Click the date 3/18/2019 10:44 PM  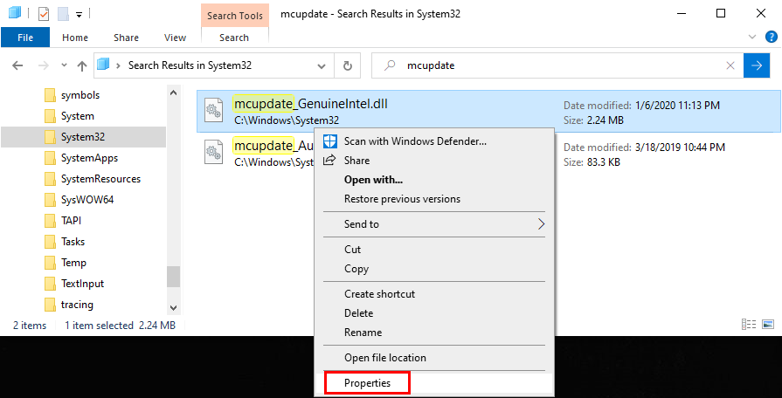pos(681,148)
